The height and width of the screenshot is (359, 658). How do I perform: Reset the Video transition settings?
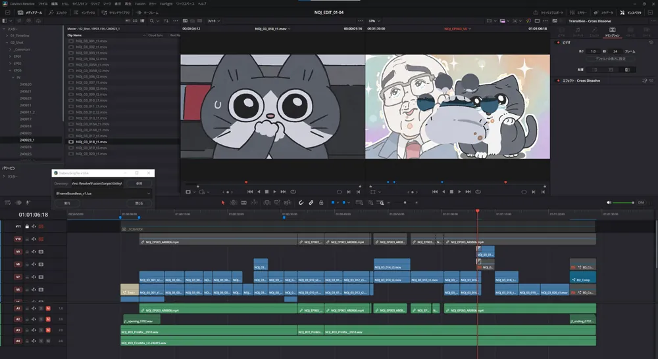click(x=651, y=42)
